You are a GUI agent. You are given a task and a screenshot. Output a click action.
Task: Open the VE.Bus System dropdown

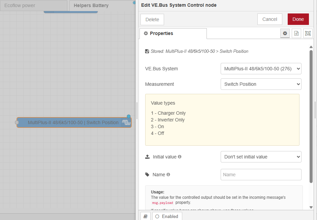coord(261,69)
